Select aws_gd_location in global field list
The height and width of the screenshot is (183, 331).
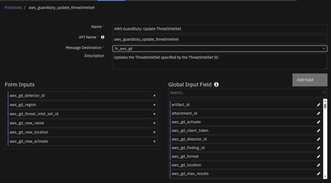246,165
